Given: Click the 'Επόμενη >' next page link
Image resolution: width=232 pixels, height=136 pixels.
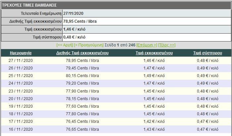Looking at the screenshot, I should point(147,45).
